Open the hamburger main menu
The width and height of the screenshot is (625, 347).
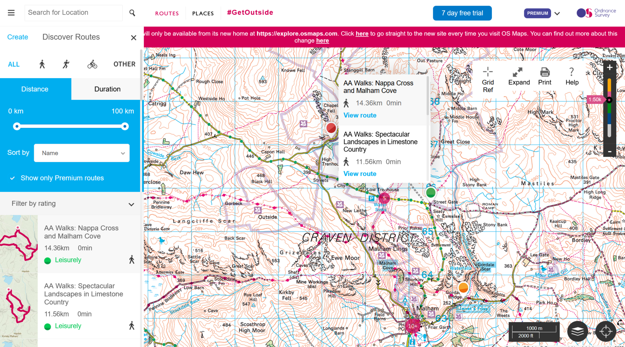[11, 13]
